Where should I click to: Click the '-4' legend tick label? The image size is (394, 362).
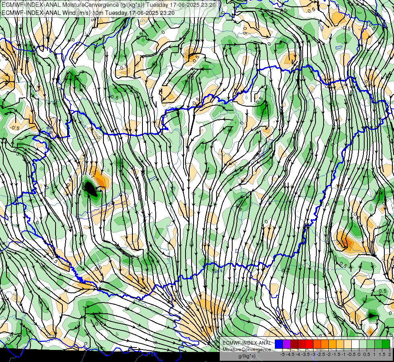click(298, 354)
